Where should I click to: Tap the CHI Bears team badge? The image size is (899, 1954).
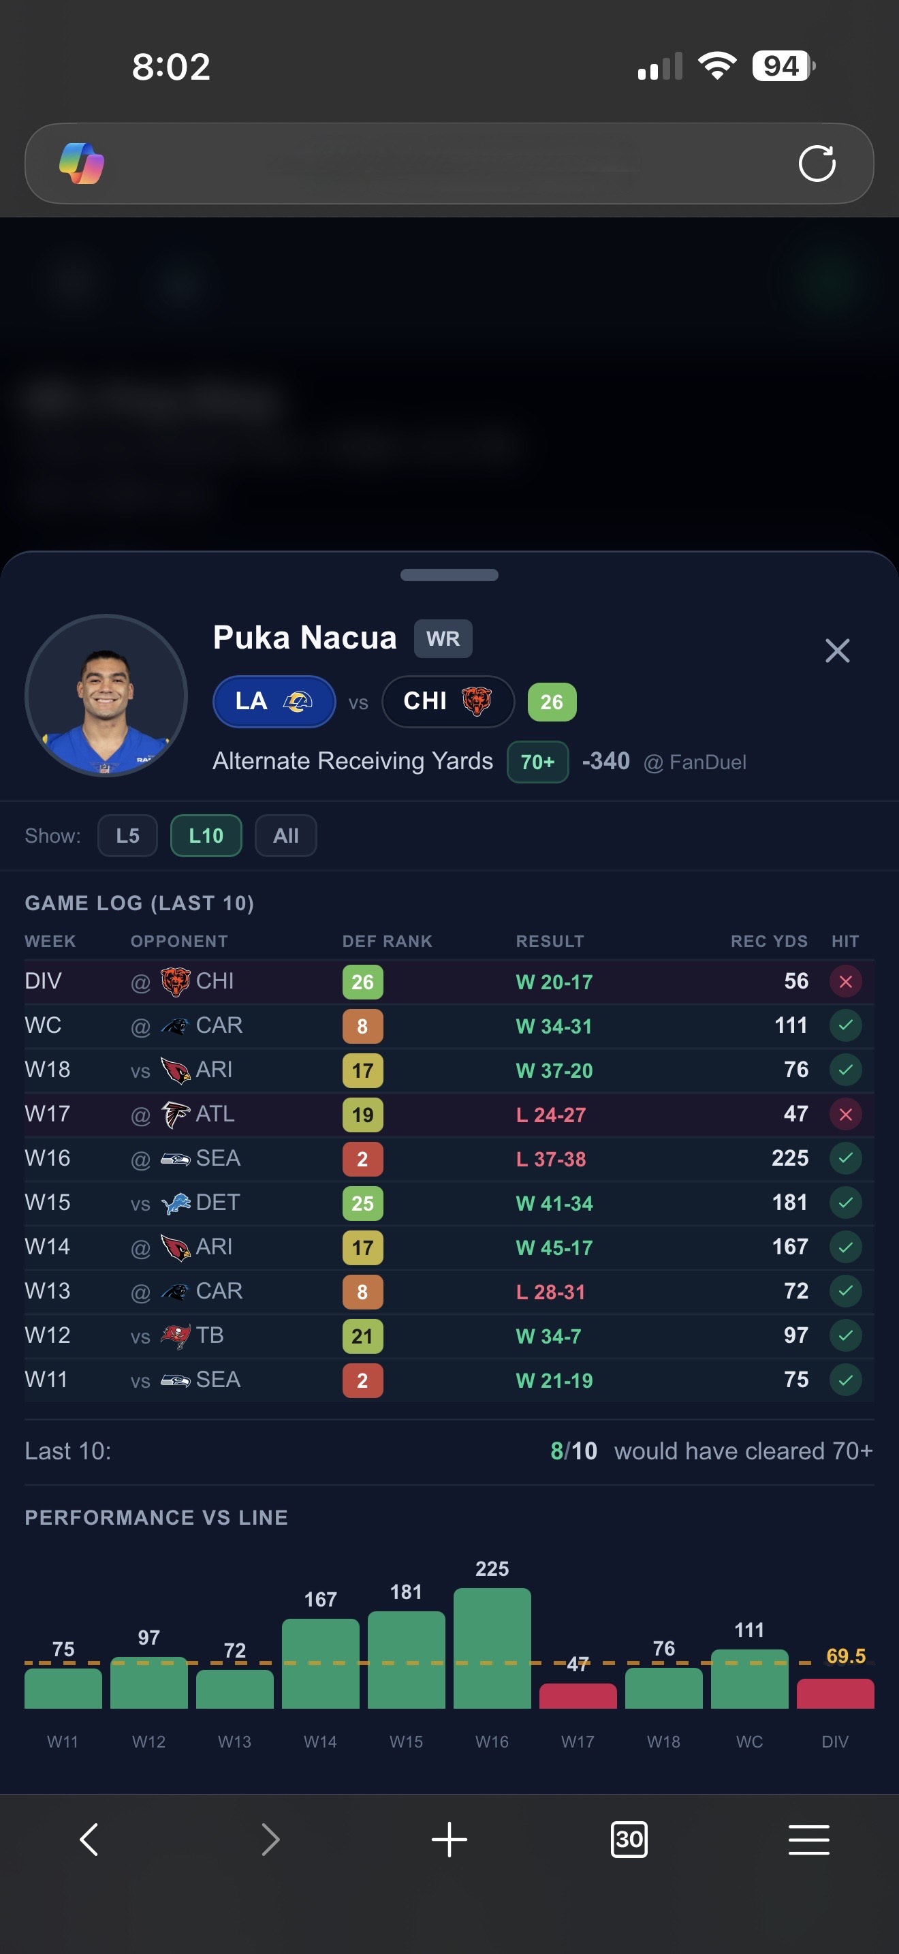[x=447, y=702]
